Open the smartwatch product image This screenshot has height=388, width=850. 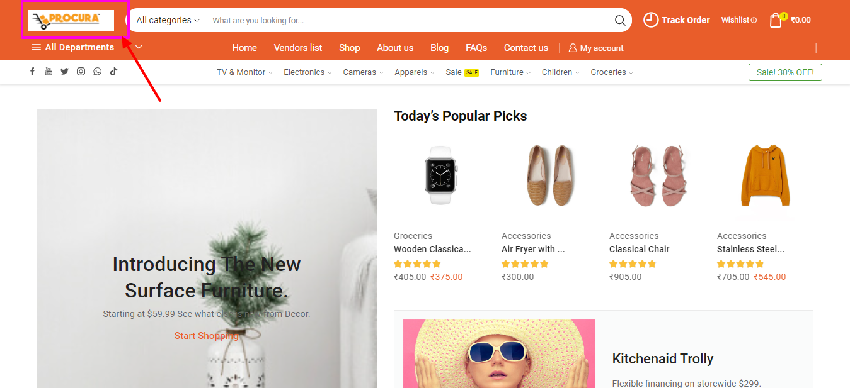441,175
